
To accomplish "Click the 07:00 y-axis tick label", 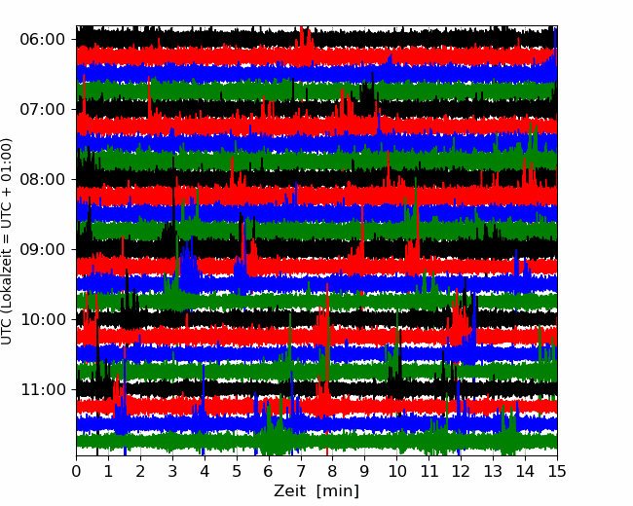I will 43,109.
